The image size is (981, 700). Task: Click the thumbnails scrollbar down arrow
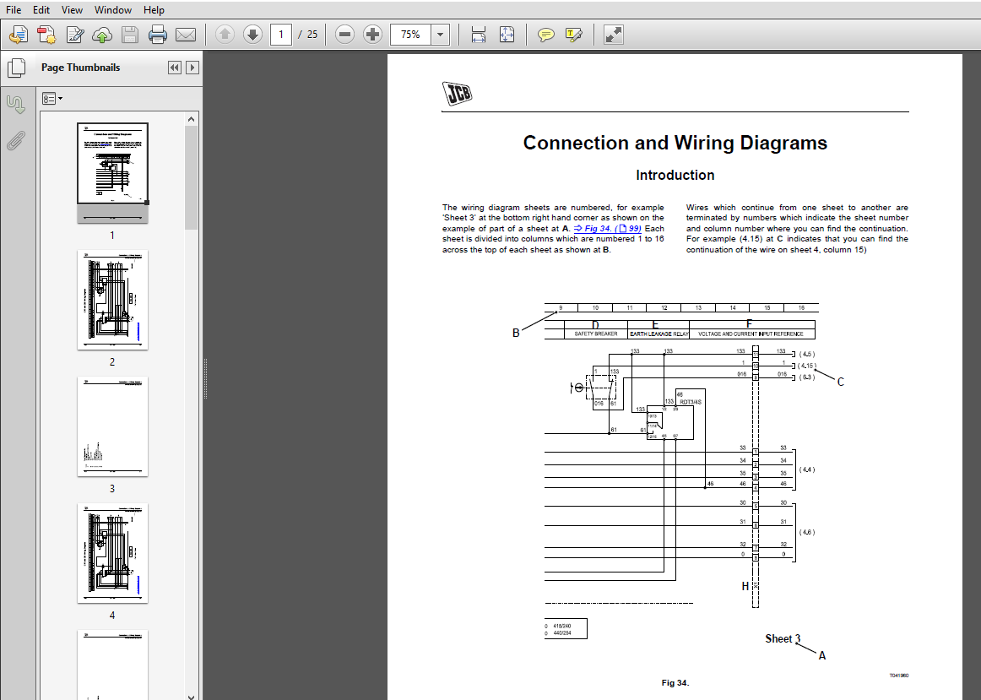[x=192, y=695]
